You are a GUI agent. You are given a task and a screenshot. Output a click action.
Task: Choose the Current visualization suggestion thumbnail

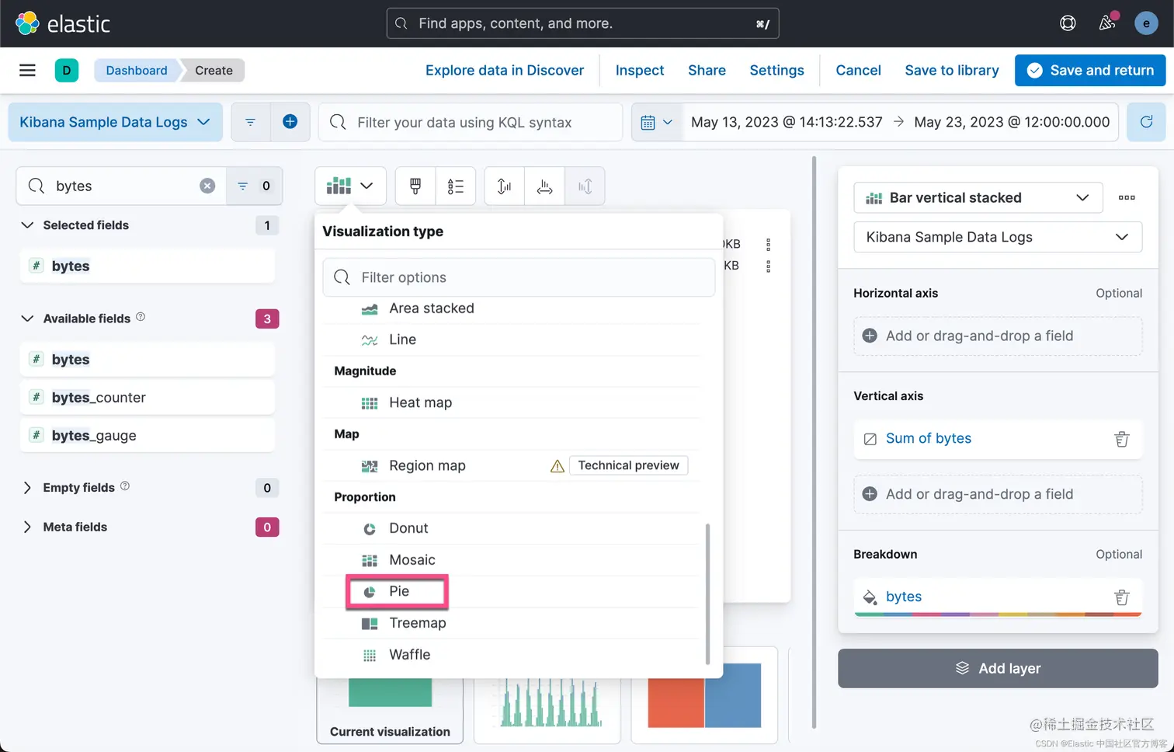tap(390, 711)
